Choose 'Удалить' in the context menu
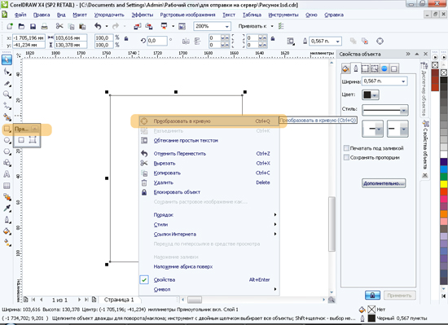This screenshot has width=448, height=325. (209, 182)
